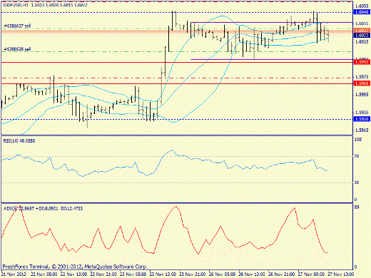Click the 21 Nov 2012 date label
Image resolution: width=371 pixels, height=278 pixels.
coord(14,274)
